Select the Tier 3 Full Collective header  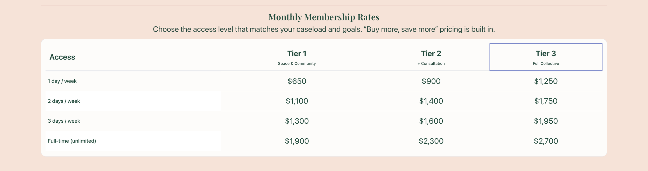[546, 57]
